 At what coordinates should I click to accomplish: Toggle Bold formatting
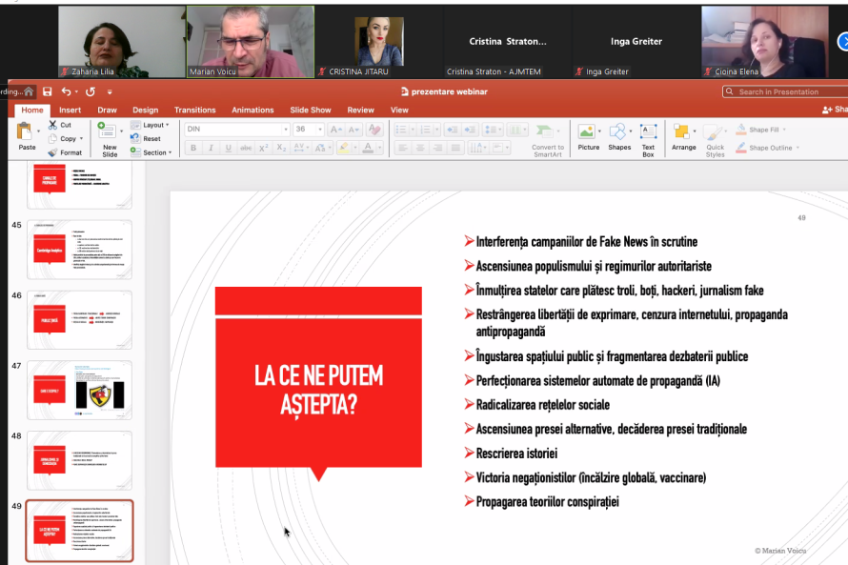coord(193,148)
